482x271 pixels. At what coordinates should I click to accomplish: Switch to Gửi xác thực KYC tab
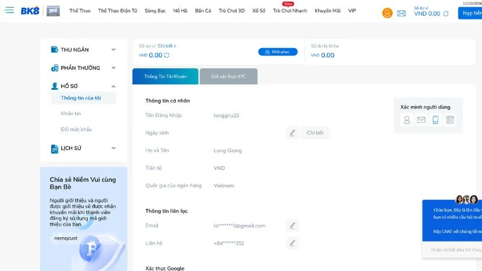point(228,76)
